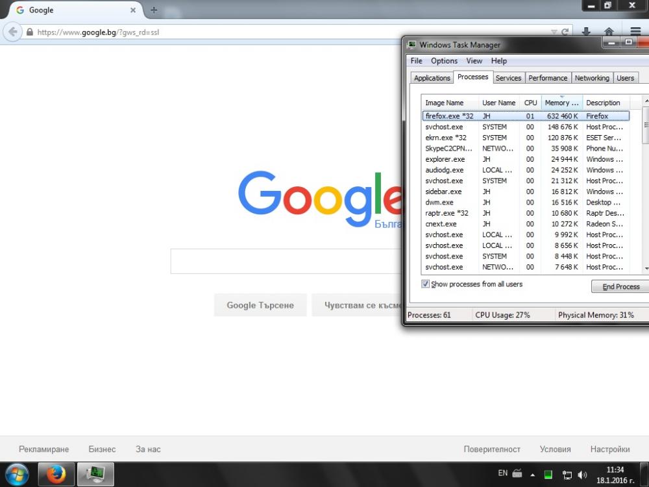The image size is (649, 487).
Task: Click the EN language indicator
Action: [x=502, y=473]
